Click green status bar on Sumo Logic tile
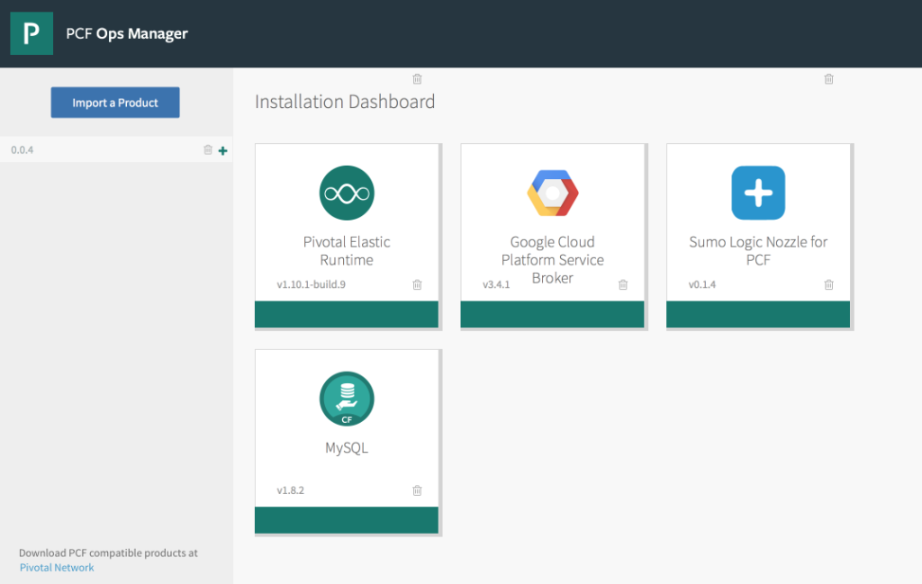Viewport: 922px width, 584px height. pos(758,314)
